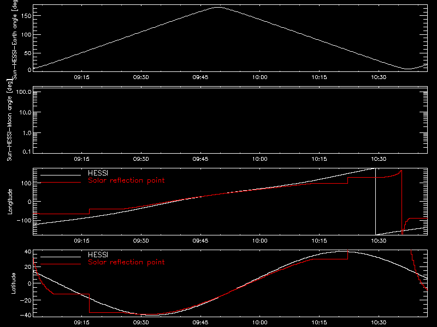Image resolution: width=437 pixels, height=327 pixels.
Task: Click white HESSI legend line in Longitude plot
Action: pyautogui.click(x=61, y=175)
